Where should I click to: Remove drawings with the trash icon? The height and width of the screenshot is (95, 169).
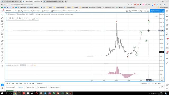tap(2, 65)
